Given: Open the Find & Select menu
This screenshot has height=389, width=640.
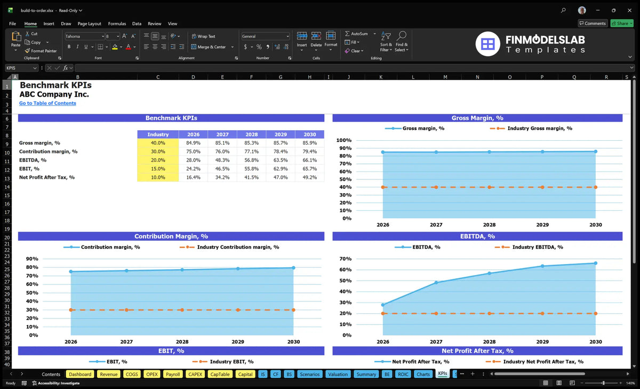Looking at the screenshot, I should pos(402,42).
